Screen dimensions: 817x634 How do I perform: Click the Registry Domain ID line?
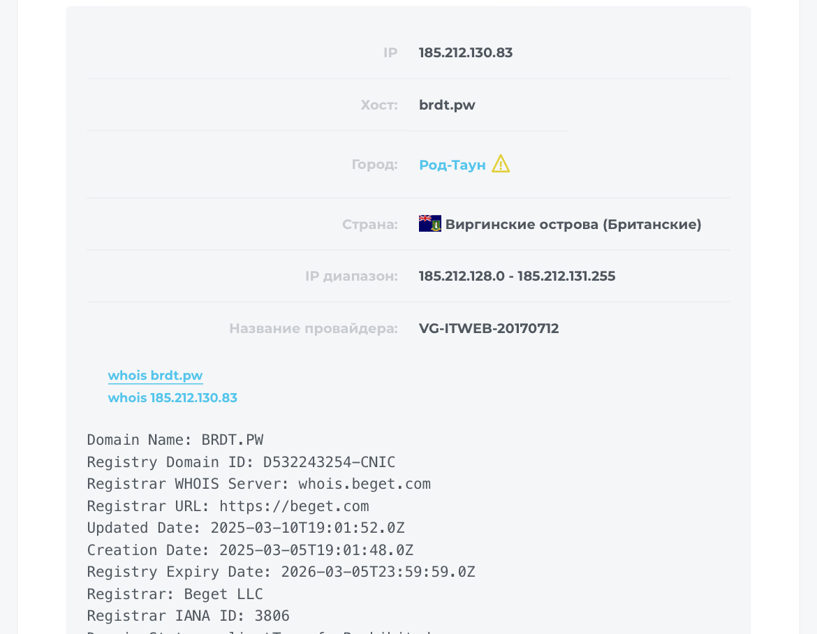pos(241,462)
